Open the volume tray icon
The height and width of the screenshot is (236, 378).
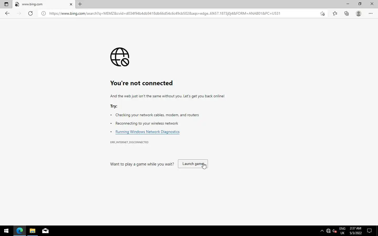click(335, 231)
